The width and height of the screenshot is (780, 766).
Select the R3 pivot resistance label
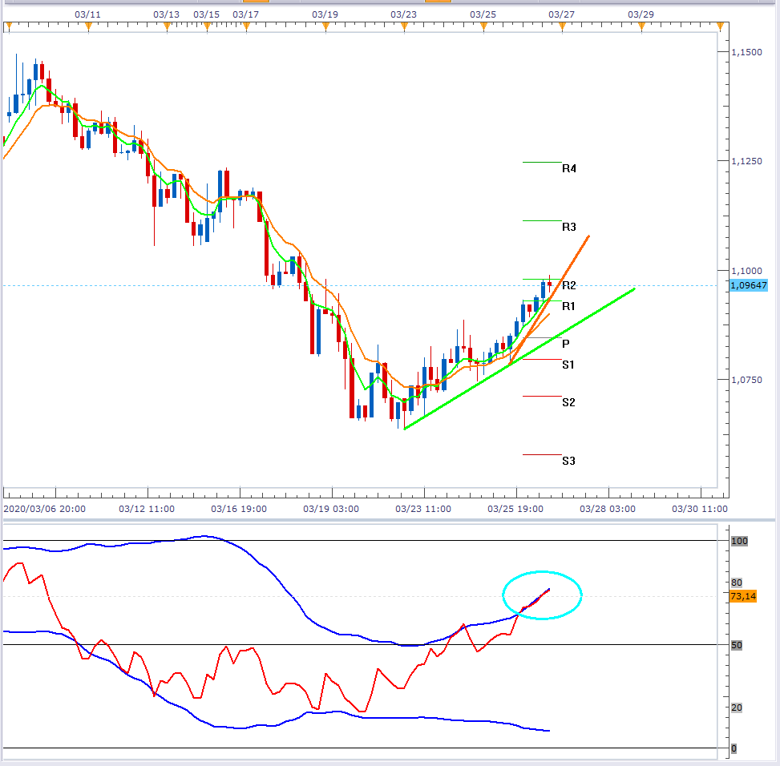pos(569,228)
